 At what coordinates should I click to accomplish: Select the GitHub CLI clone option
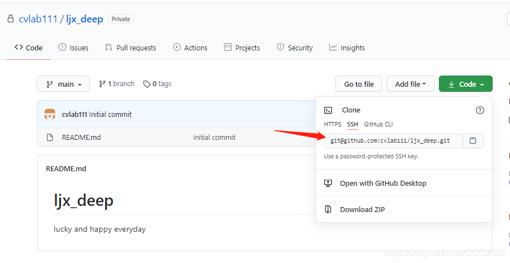click(x=378, y=124)
